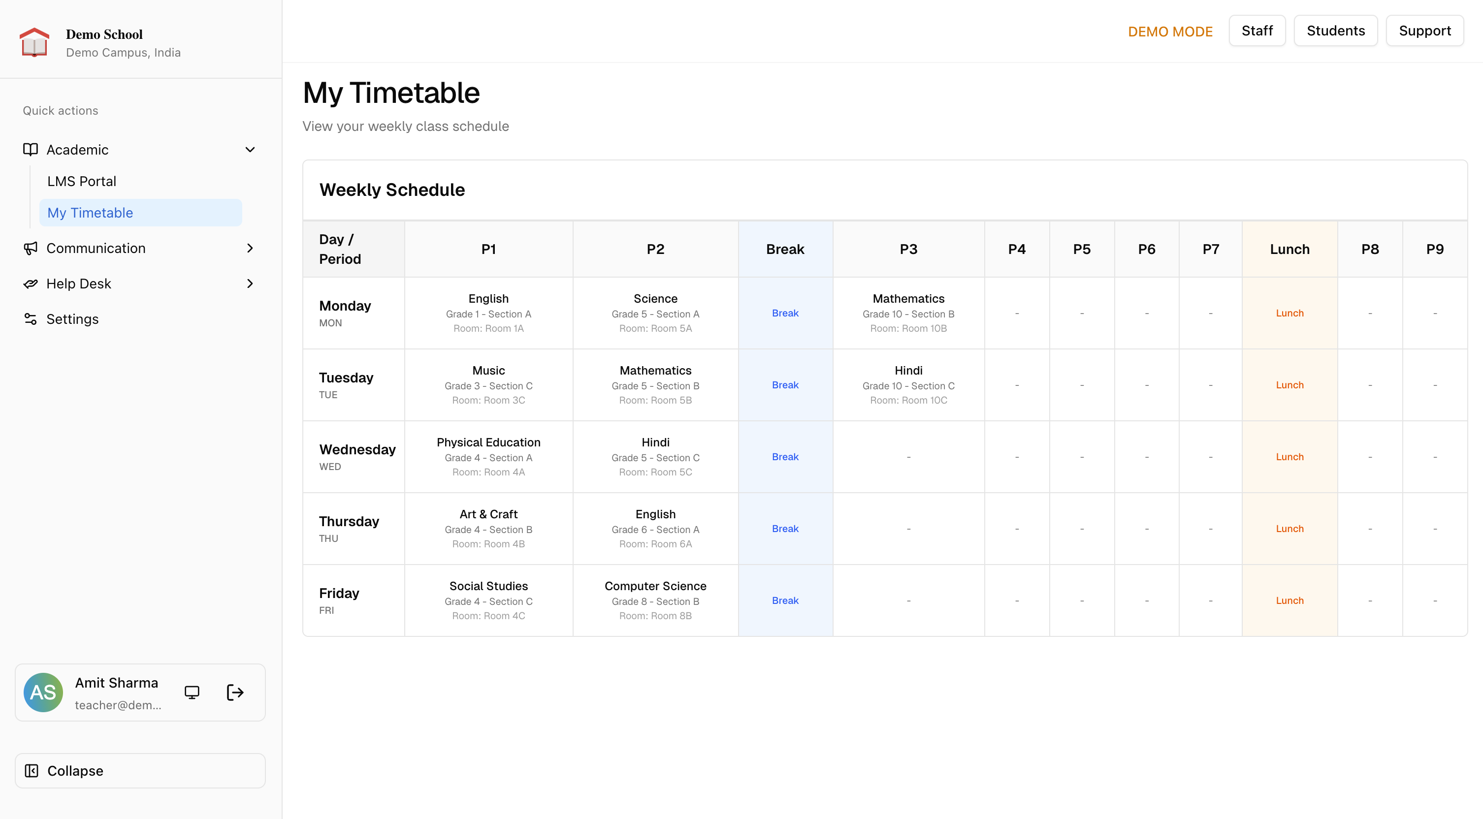The width and height of the screenshot is (1483, 819).
Task: Click Monday P3 Mathematics cell
Action: [x=908, y=313]
